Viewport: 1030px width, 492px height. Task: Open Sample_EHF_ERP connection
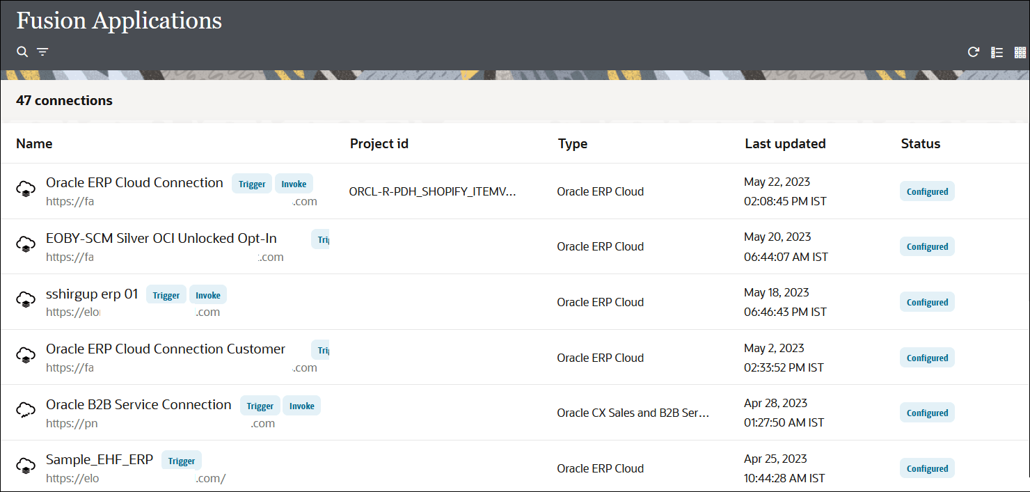[x=100, y=459]
